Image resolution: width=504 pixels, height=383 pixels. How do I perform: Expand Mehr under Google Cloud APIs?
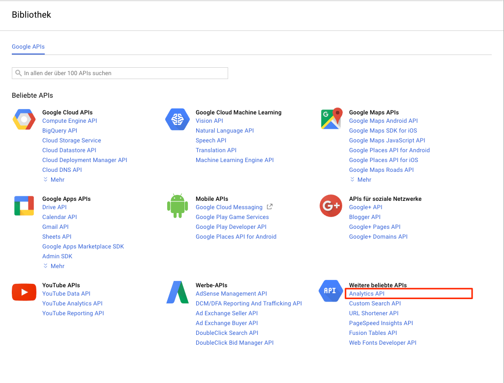(54, 179)
